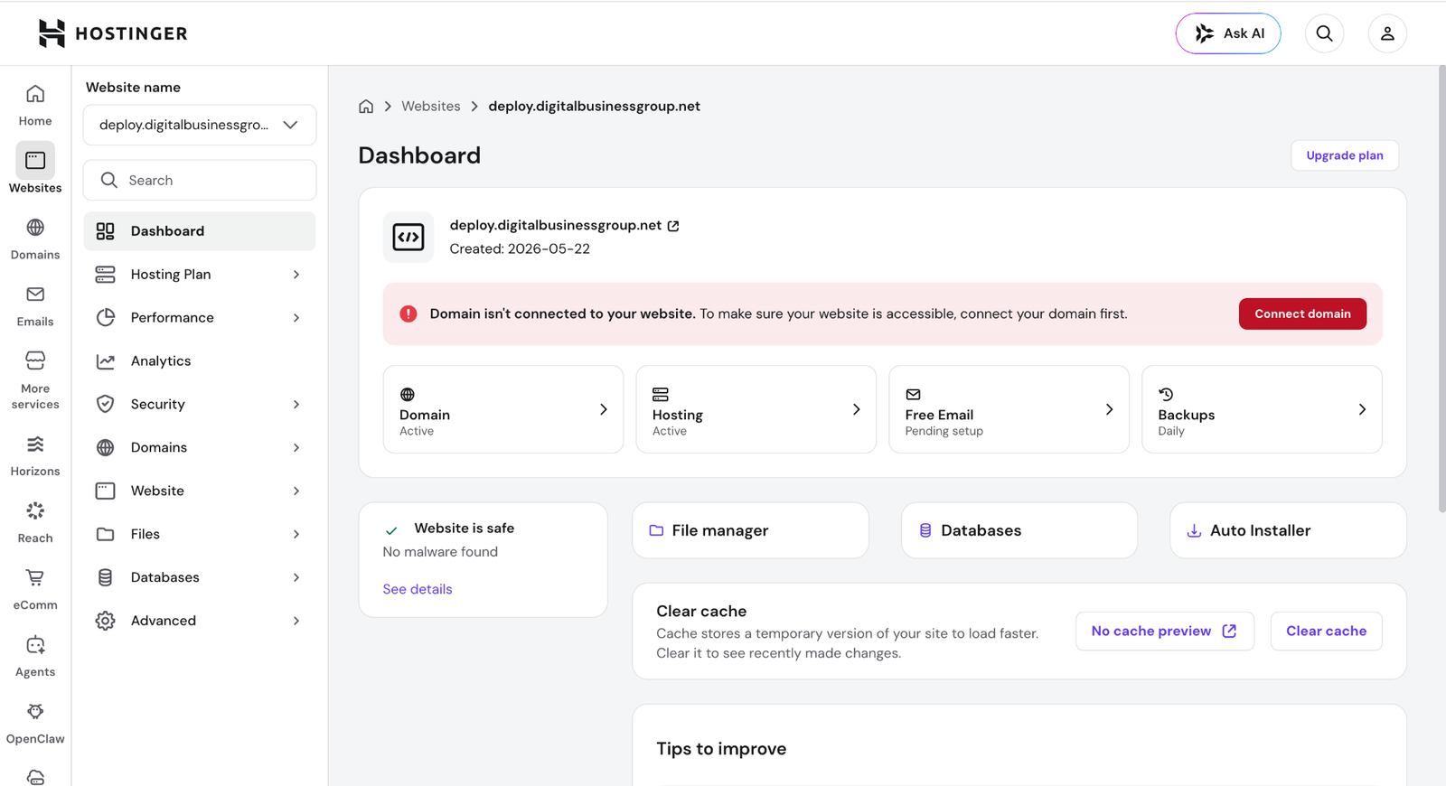
Task: Open the Website name dropdown
Action: click(200, 125)
